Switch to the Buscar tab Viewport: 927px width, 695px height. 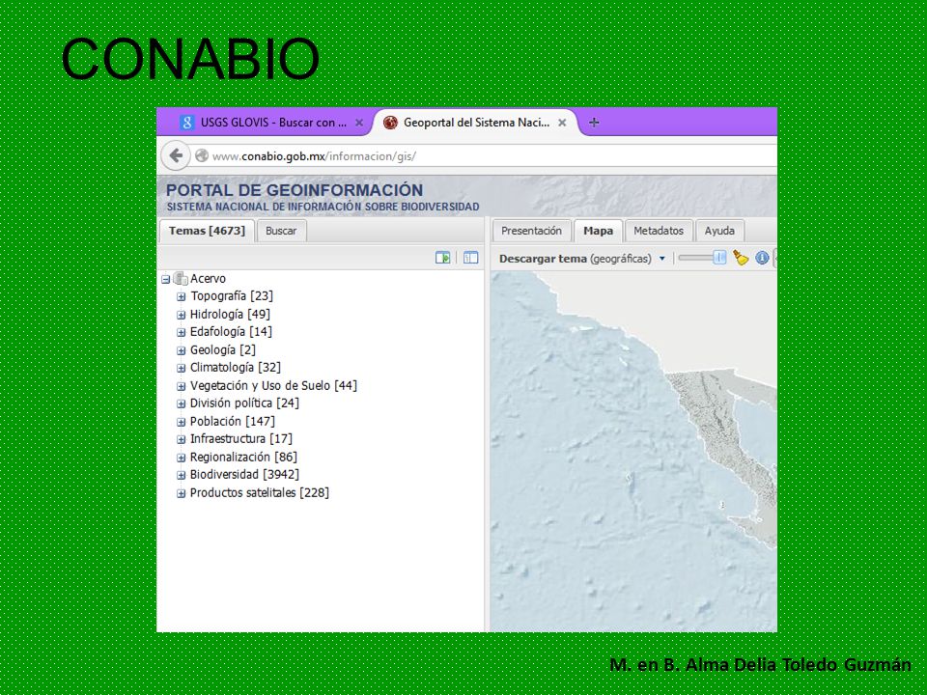tap(281, 231)
